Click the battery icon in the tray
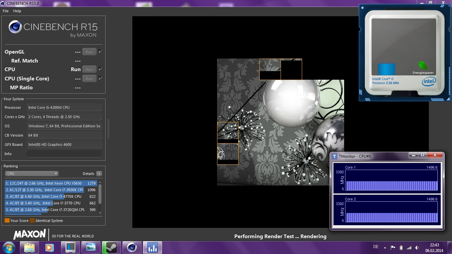The height and width of the screenshot is (254, 452). 401,247
